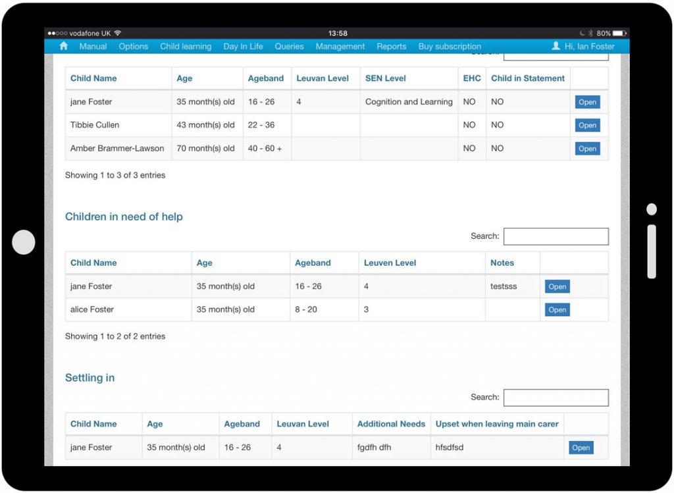Open Amber Brammer-Lawson's record
Viewport: 674px width, 493px height.
(587, 149)
